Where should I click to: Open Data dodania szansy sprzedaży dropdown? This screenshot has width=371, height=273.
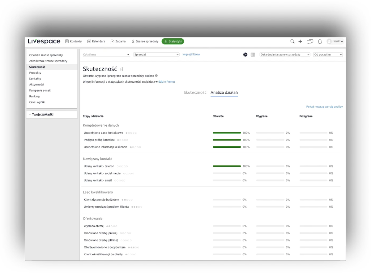285,54
